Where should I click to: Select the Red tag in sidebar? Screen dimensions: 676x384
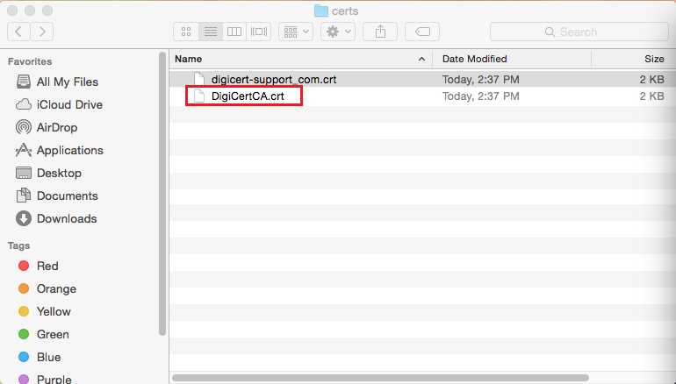pos(47,266)
